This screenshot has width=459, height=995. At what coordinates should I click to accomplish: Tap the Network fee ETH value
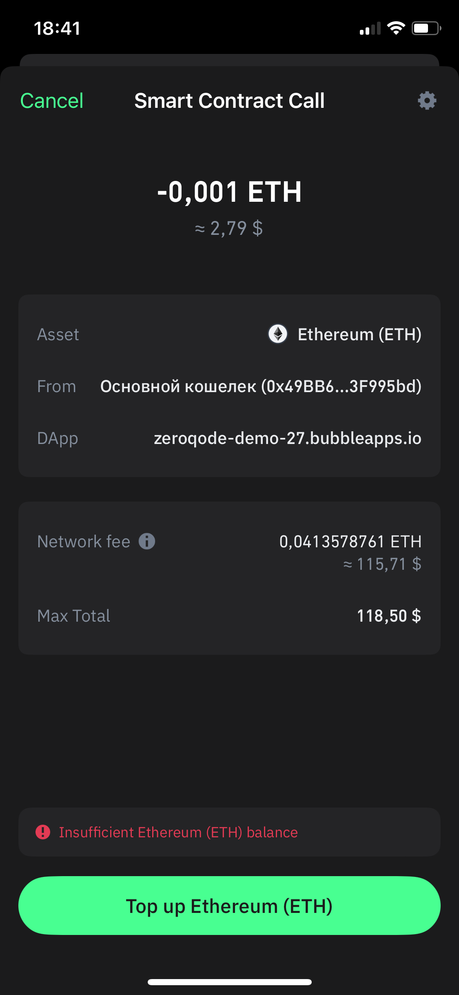(350, 542)
